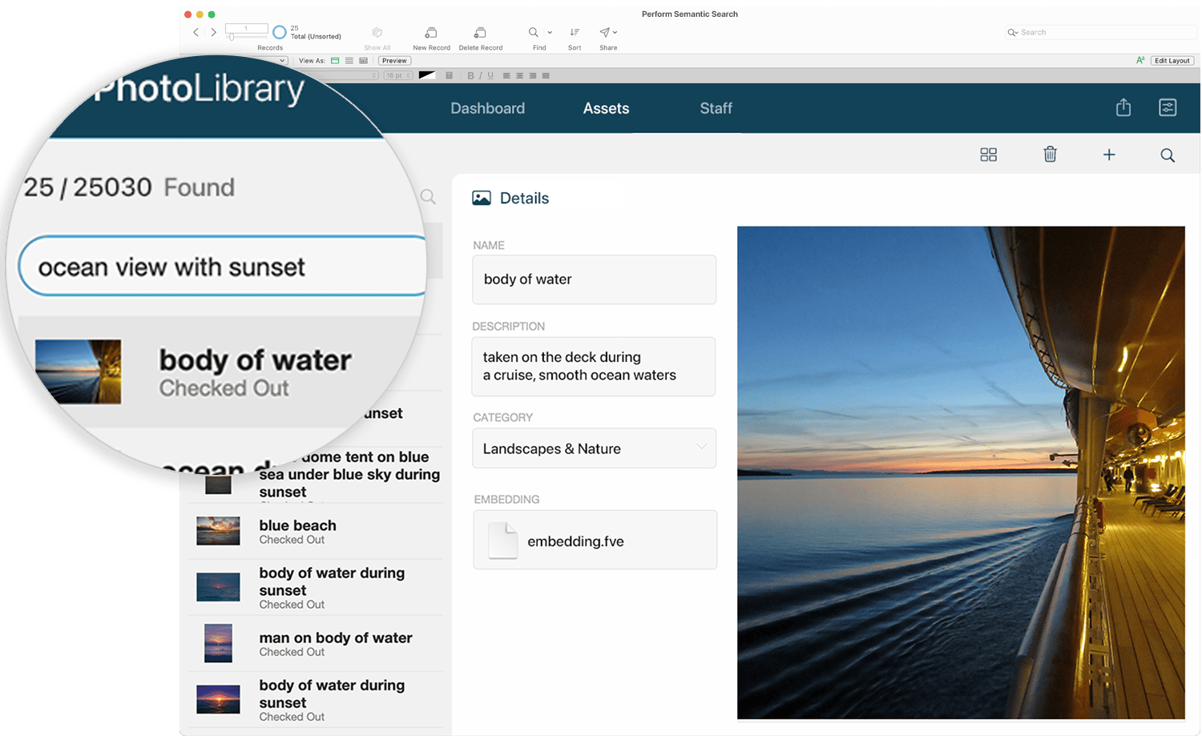Switch View As to list view

[x=349, y=61]
